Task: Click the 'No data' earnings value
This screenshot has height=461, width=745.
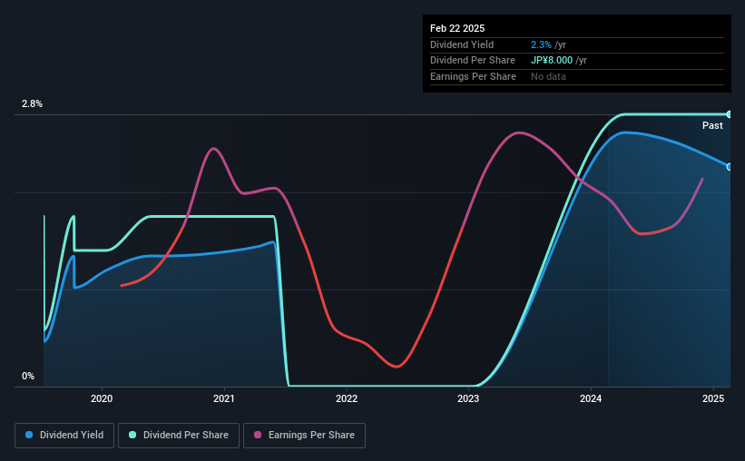Action: (x=548, y=76)
